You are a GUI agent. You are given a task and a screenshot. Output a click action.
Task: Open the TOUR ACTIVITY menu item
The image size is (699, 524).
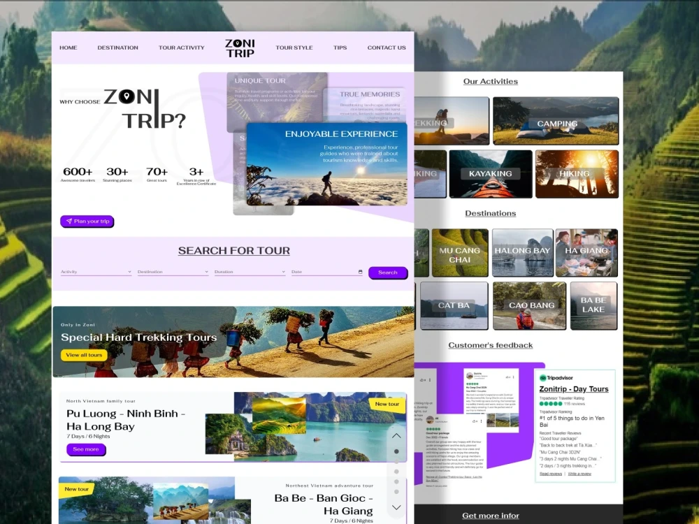click(x=182, y=48)
